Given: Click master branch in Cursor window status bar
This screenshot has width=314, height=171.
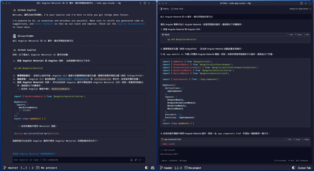Looking at the screenshot, I should (166, 168).
